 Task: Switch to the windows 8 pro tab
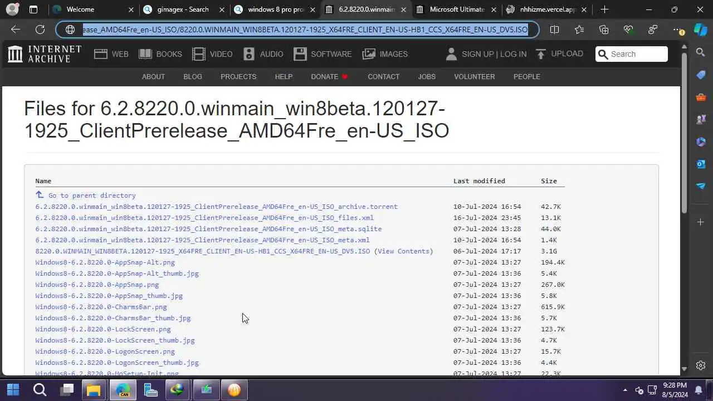(275, 9)
